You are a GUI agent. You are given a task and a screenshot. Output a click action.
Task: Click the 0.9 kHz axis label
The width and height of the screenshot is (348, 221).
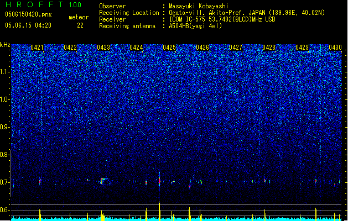(x=5, y=127)
